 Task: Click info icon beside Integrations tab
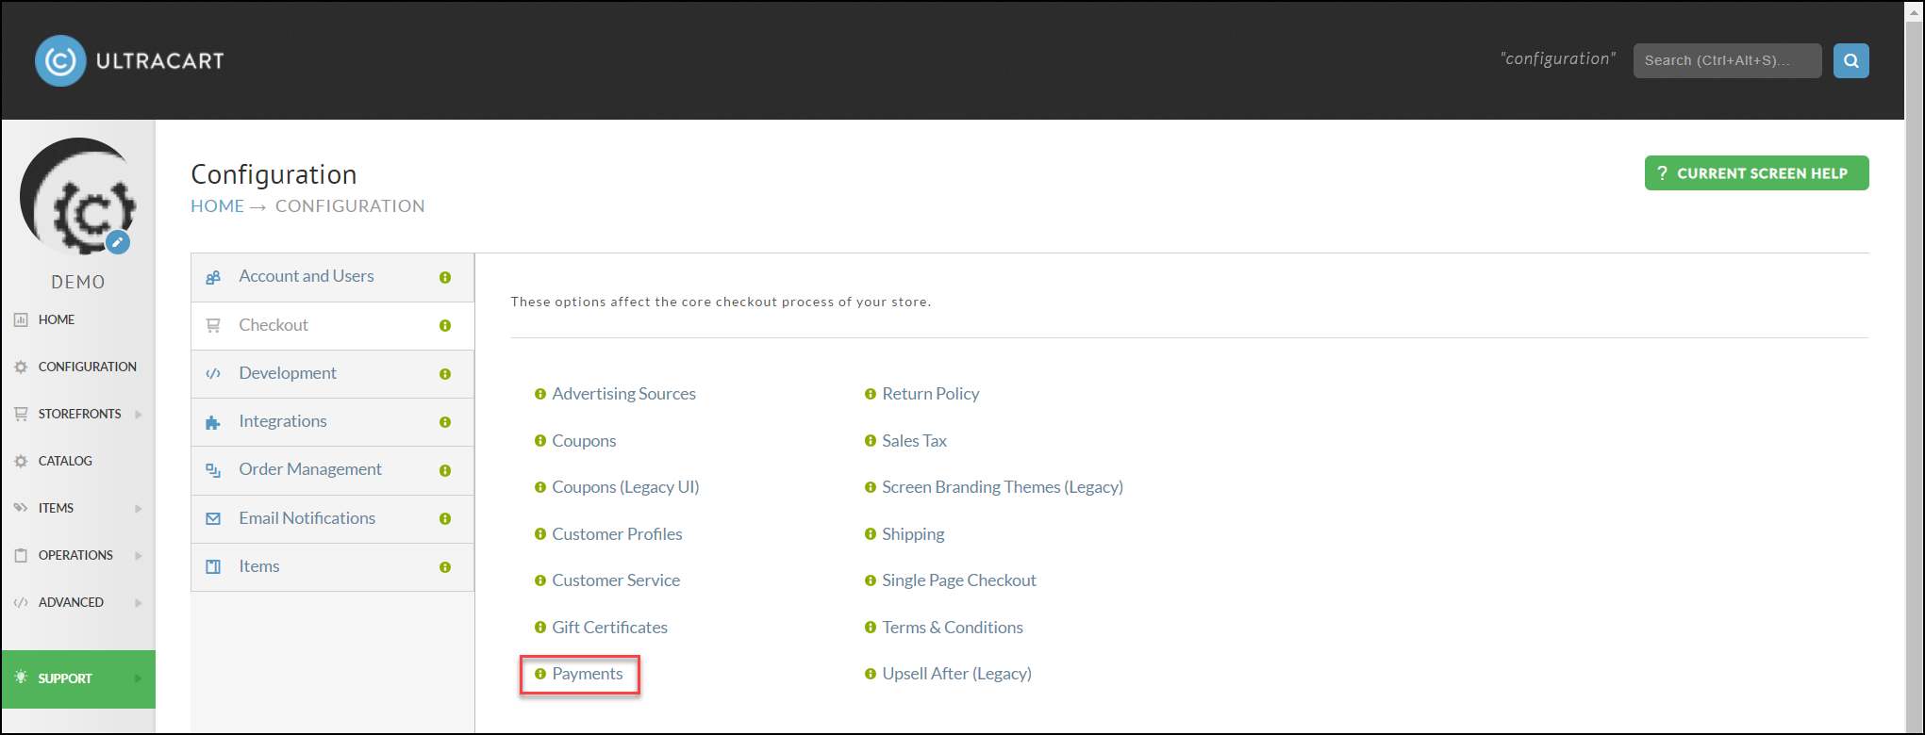pos(445,422)
